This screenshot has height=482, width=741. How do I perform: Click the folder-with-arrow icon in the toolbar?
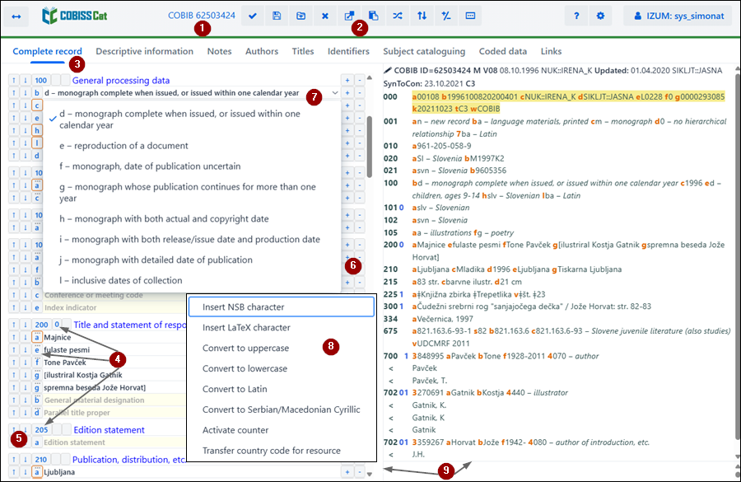coord(301,16)
